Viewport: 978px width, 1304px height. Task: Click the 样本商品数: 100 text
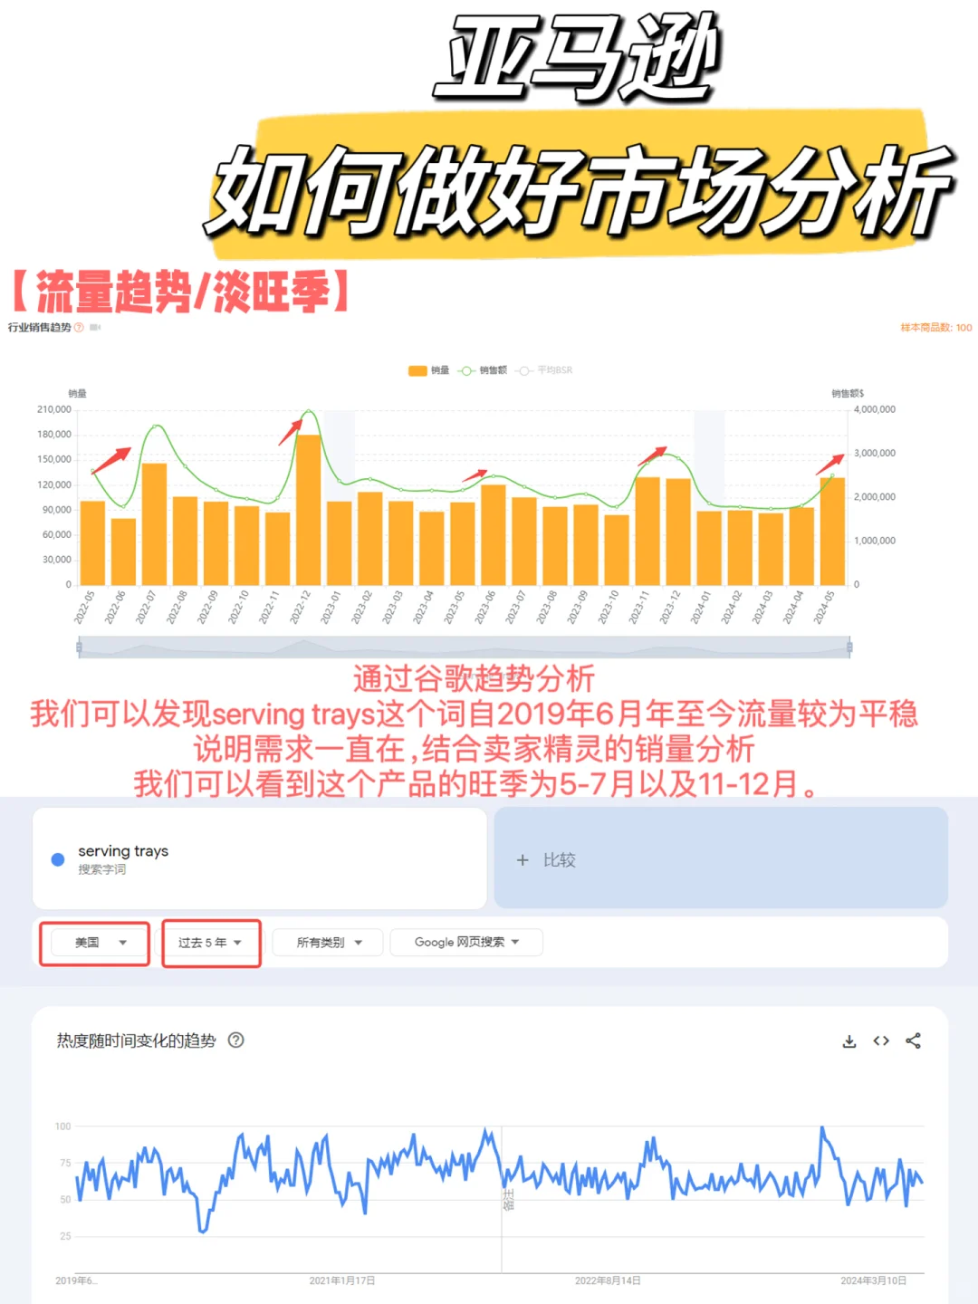(935, 328)
